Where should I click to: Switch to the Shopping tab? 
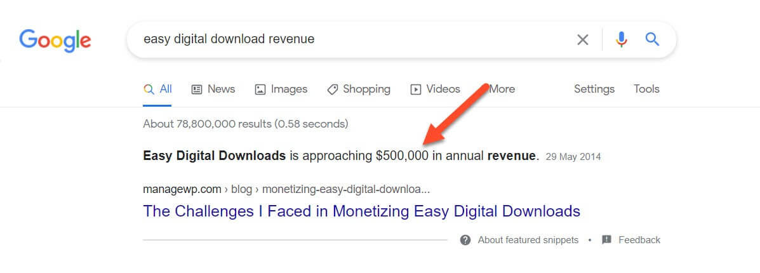(359, 90)
